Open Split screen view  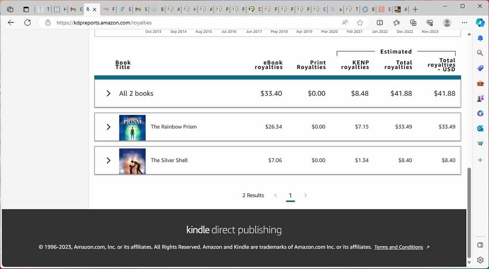(380, 23)
